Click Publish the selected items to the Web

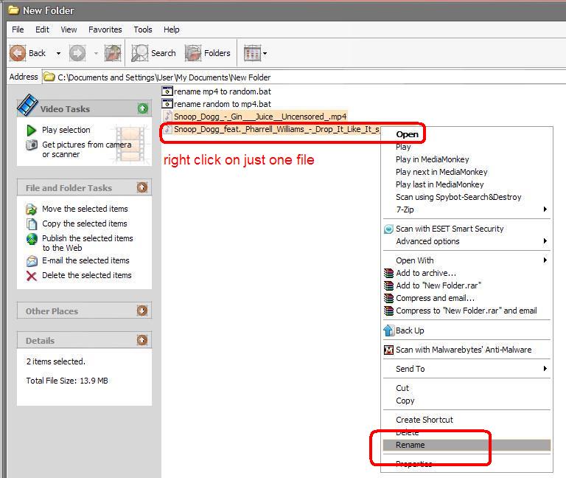pyautogui.click(x=88, y=243)
